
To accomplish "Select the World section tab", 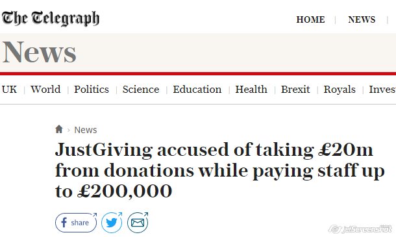I will (x=45, y=90).
